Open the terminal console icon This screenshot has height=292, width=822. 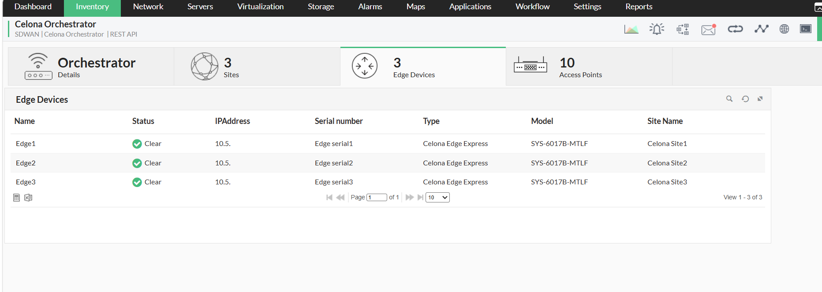click(x=806, y=29)
